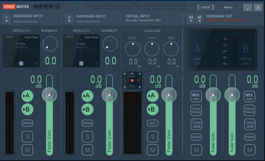Click Select Main Output Device (A1) text
The height and width of the screenshot is (161, 265).
[226, 20]
